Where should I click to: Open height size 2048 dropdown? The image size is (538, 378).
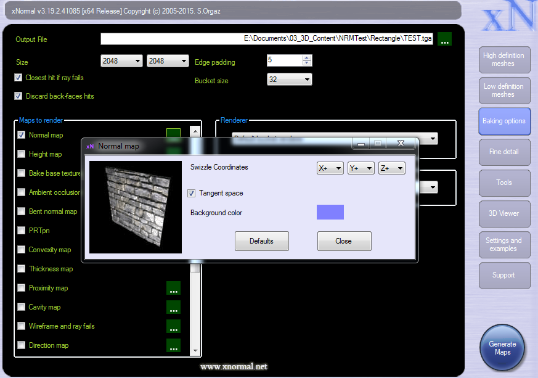click(x=168, y=61)
